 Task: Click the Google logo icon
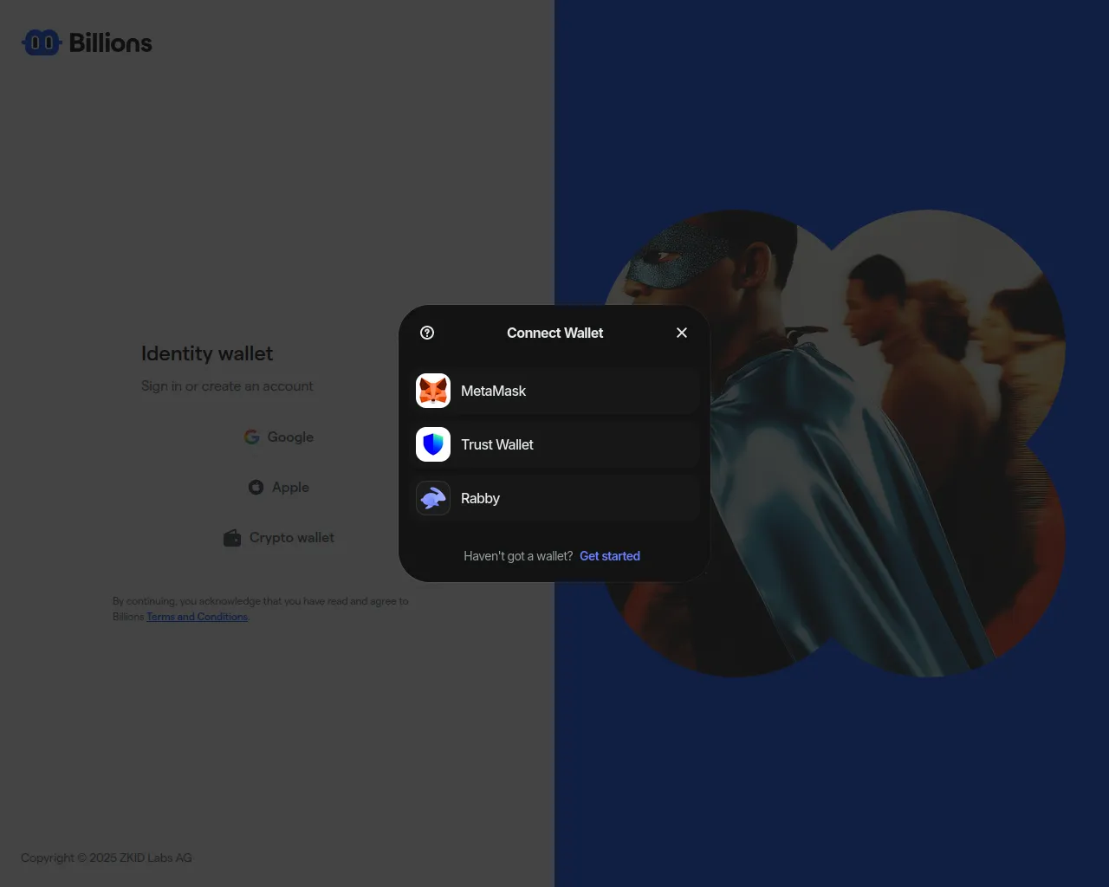(x=252, y=437)
